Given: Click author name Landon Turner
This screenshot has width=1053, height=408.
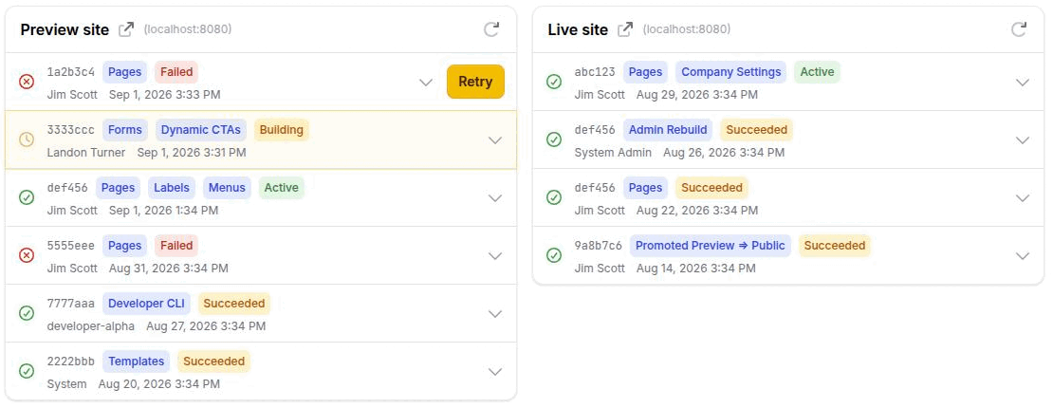Looking at the screenshot, I should pos(86,153).
